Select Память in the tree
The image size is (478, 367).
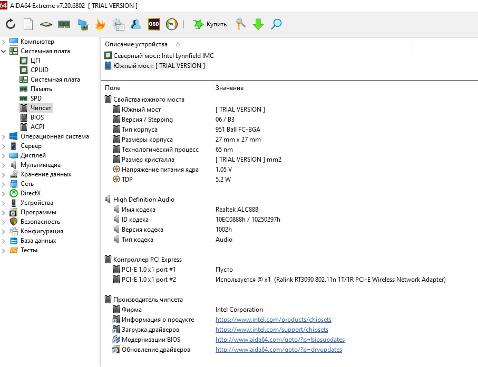(41, 89)
